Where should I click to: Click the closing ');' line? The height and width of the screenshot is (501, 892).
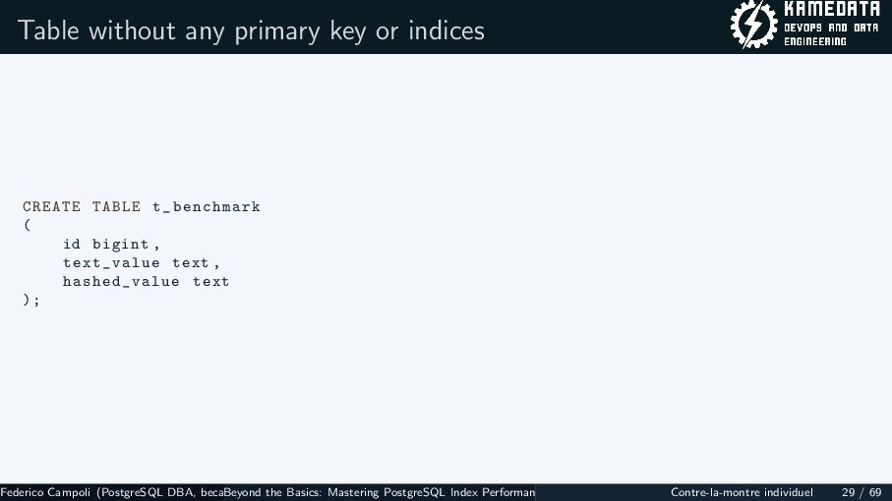pos(31,300)
